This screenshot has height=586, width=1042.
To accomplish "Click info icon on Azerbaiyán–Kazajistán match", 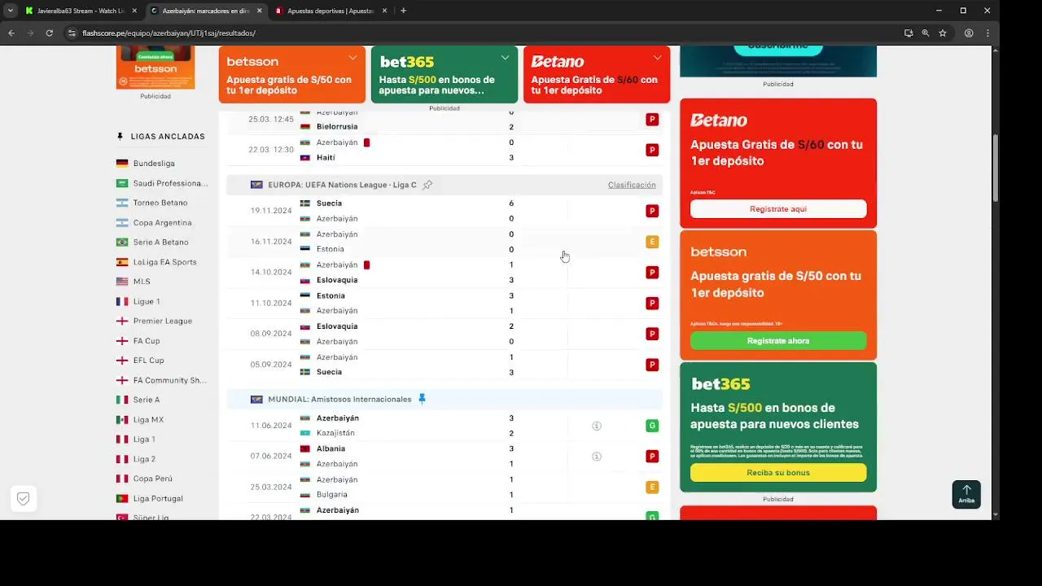I will [x=597, y=426].
